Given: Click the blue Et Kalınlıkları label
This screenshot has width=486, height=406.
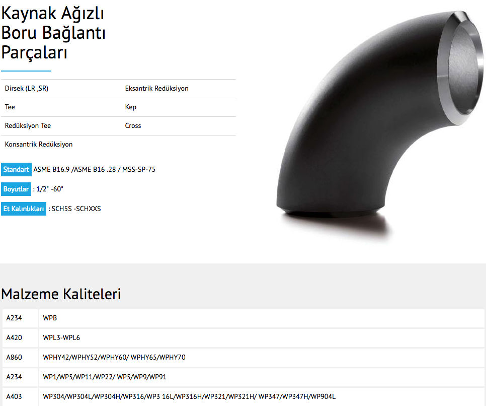Looking at the screenshot, I should pyautogui.click(x=24, y=209).
